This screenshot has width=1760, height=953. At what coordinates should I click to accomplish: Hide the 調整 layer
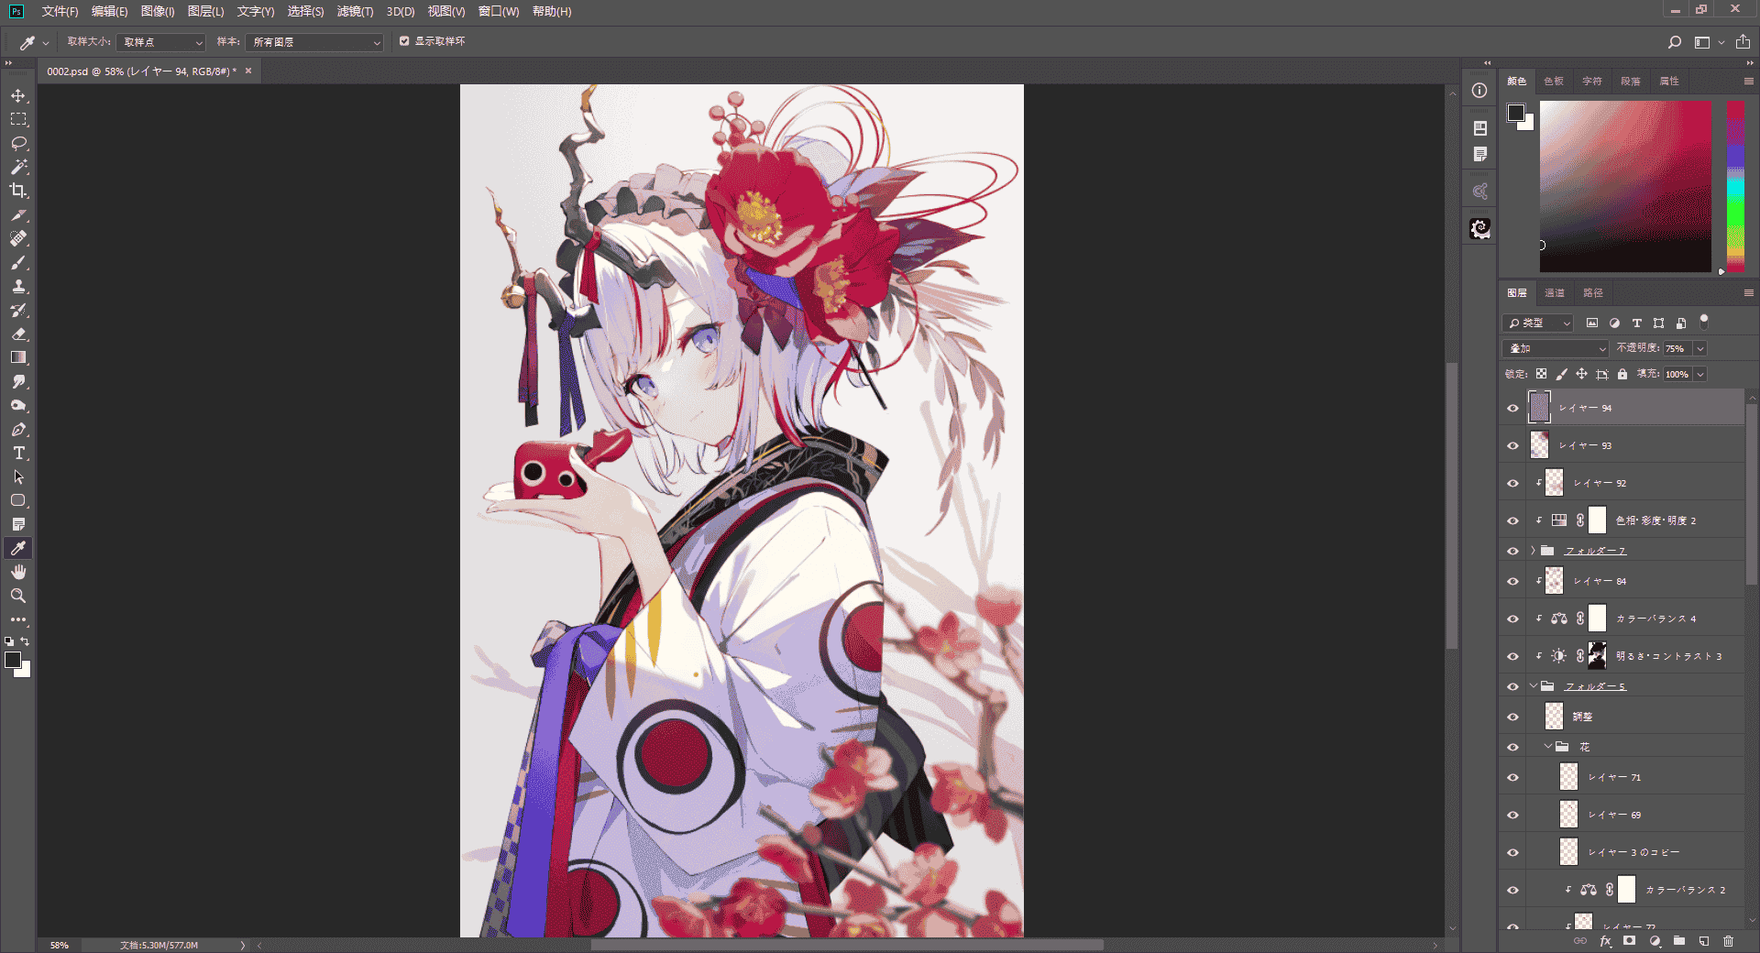click(1513, 717)
